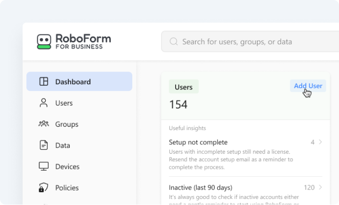Click the count 120 beside Inactive
This screenshot has height=205, width=339.
tap(309, 188)
